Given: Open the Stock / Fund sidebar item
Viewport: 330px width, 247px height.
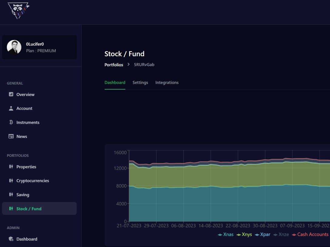Looking at the screenshot, I should (29, 209).
